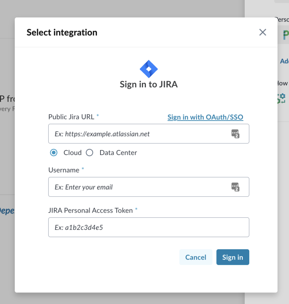Focus the Public Jira URL field
The width and height of the screenshot is (289, 304).
(x=149, y=134)
